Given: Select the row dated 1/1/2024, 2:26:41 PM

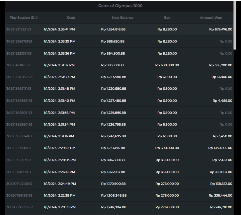Looking at the screenshot, I should pyautogui.click(x=60, y=172).
